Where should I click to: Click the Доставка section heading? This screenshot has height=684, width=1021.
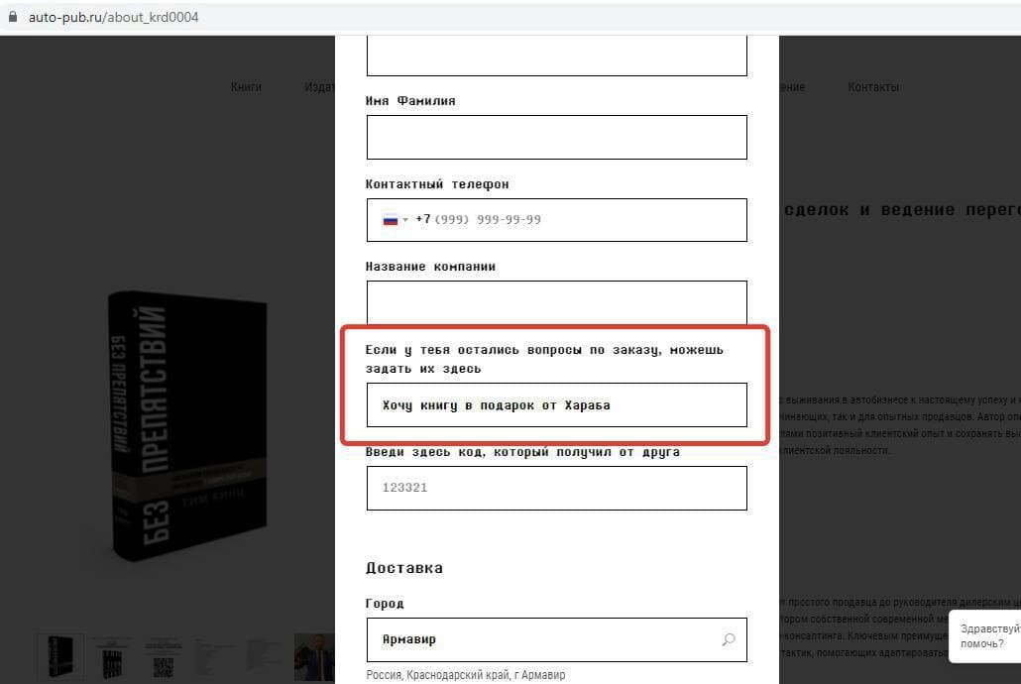tap(404, 568)
